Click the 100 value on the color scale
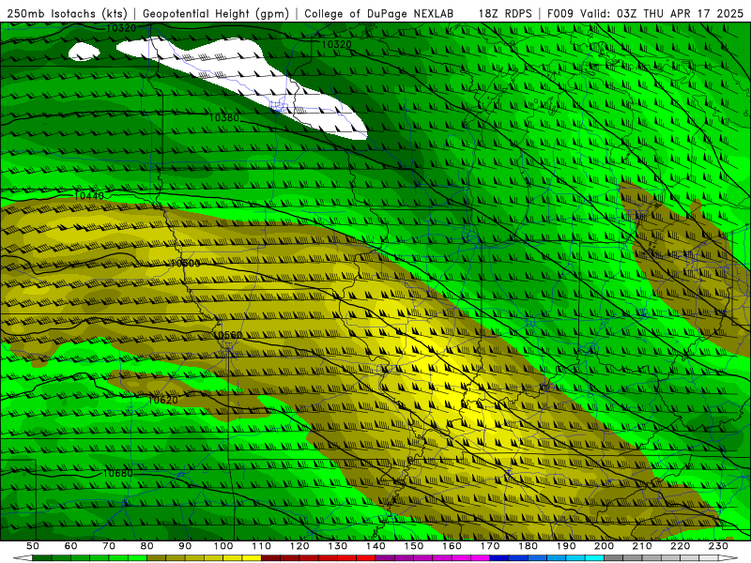 click(223, 546)
